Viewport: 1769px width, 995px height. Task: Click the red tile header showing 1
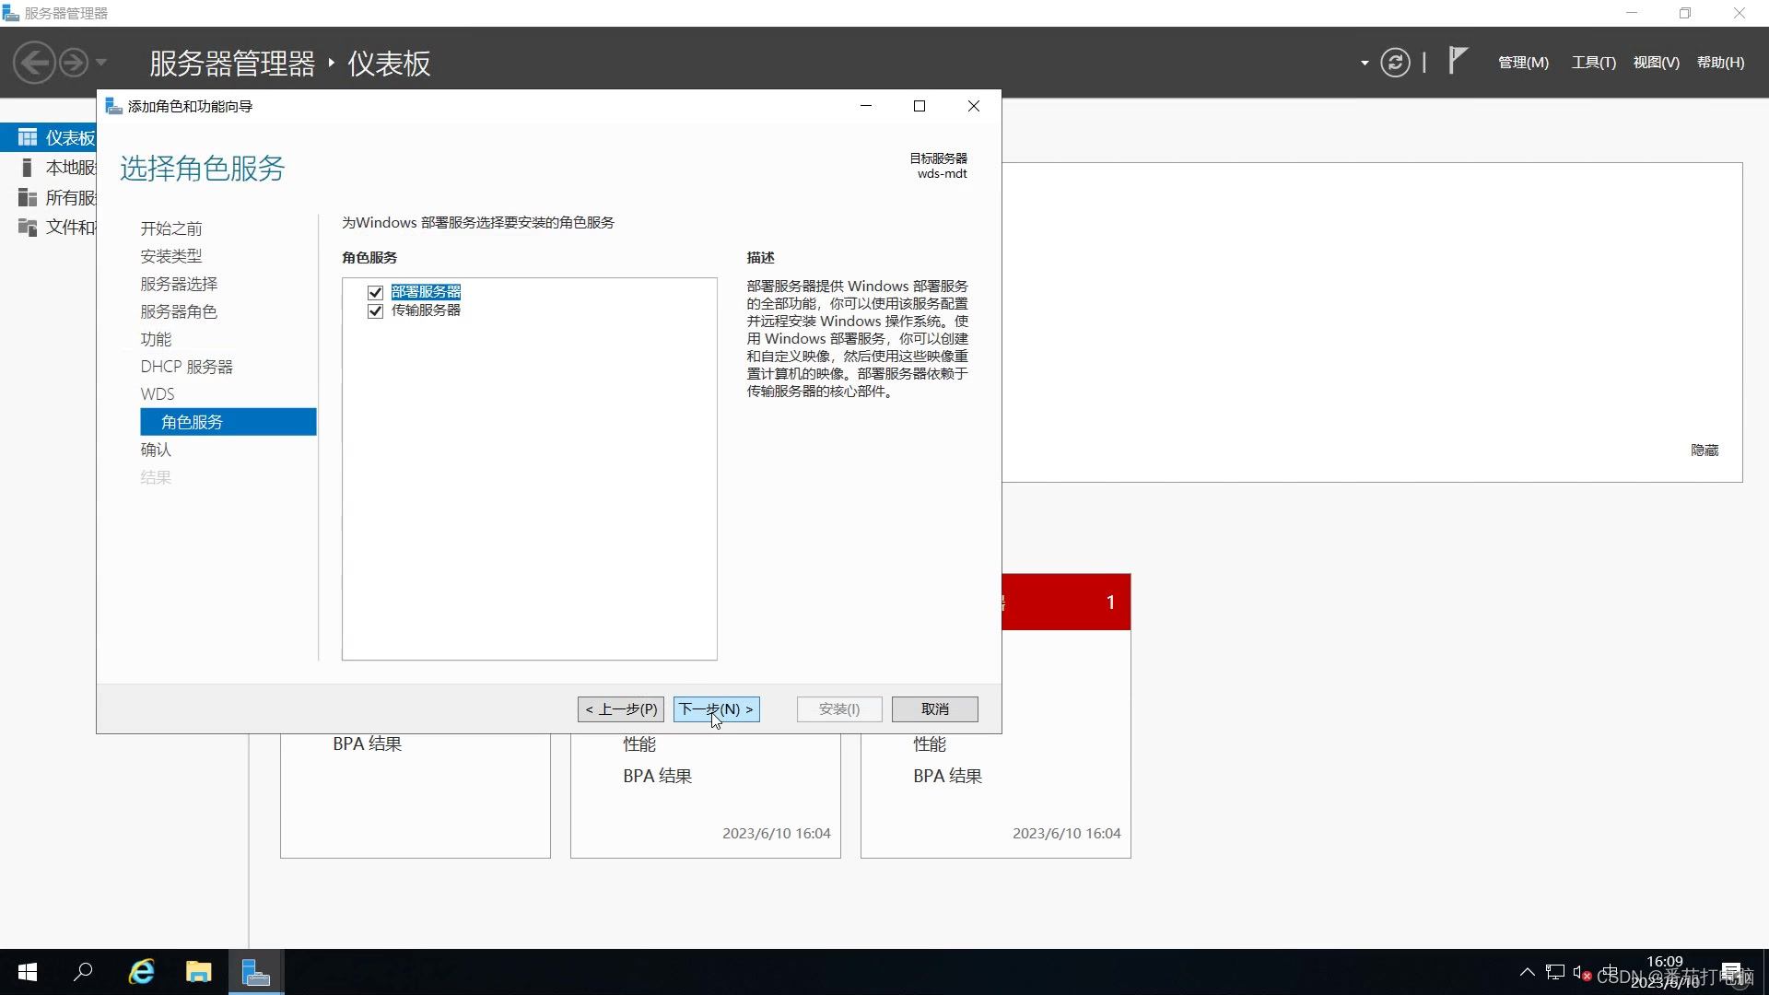click(x=1066, y=603)
